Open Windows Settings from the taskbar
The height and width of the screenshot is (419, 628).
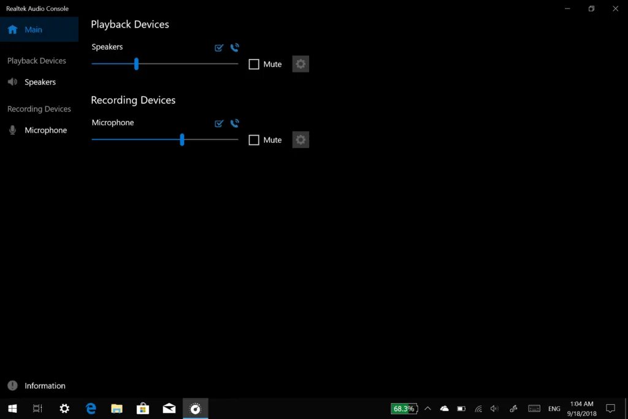[64, 409]
